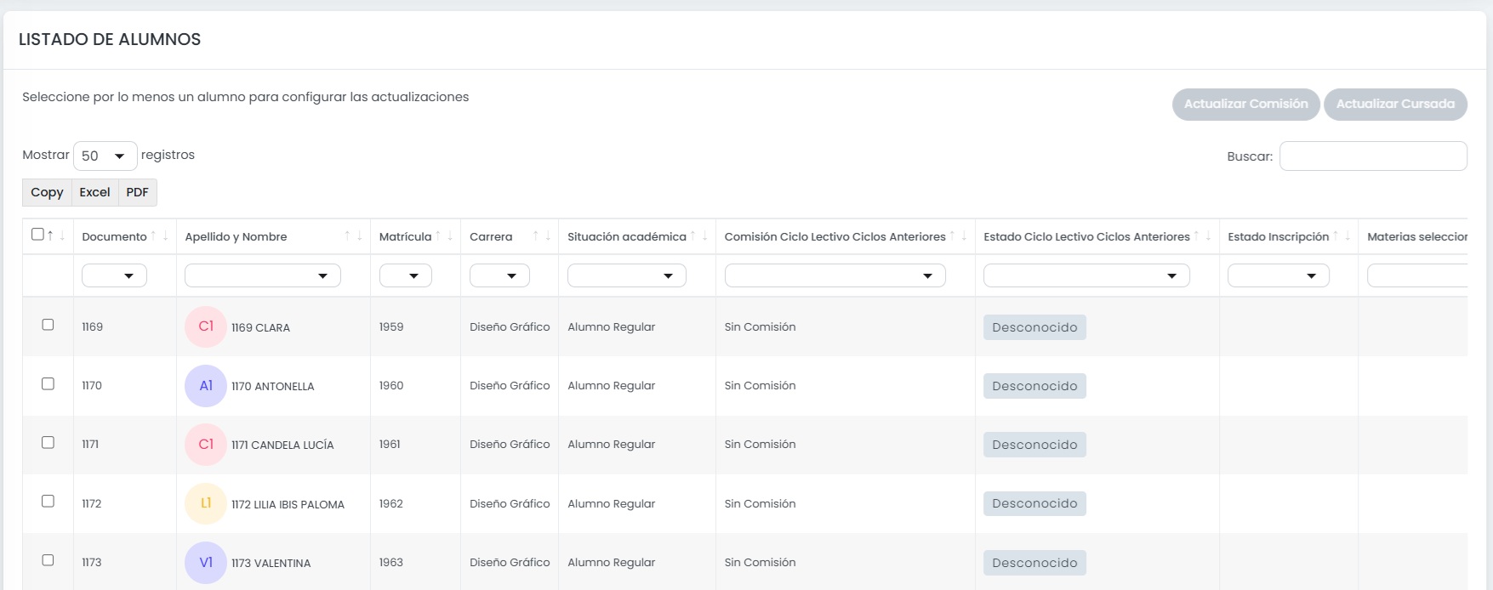Viewport: 1493px width, 590px height.
Task: Sort by Estado Inscripción column arrows
Action: pos(1342,236)
